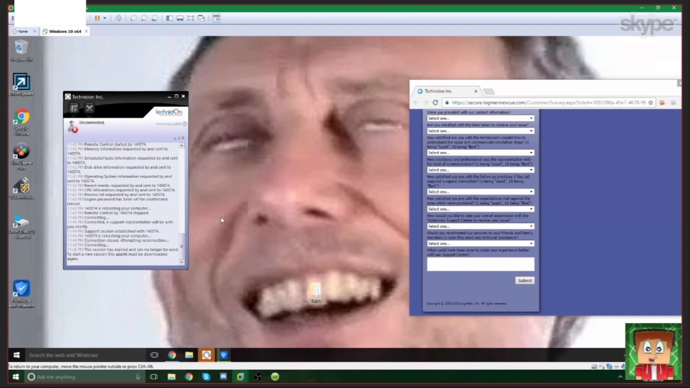Open File Explorer in the host taskbar

171,377
